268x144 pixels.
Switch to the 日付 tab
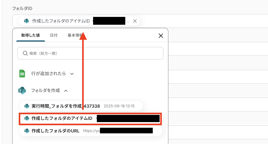tap(54, 35)
